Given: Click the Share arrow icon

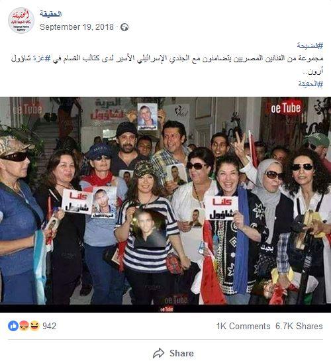Looking at the screenshot, I should tap(159, 353).
